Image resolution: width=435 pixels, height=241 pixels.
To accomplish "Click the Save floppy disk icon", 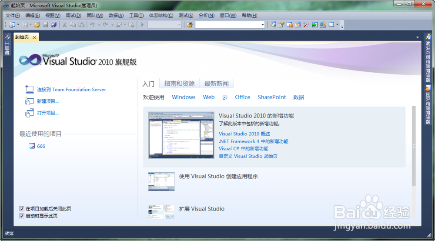I will [x=46, y=25].
